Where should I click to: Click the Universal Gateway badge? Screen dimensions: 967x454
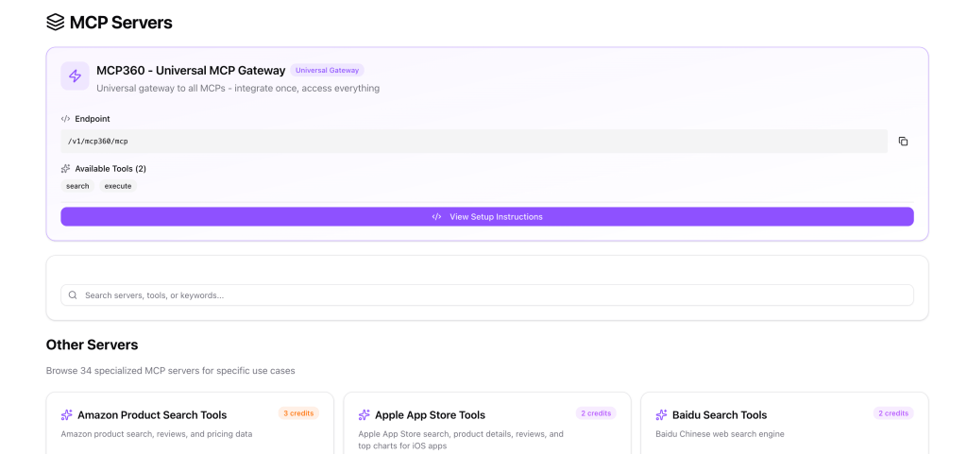click(x=327, y=70)
